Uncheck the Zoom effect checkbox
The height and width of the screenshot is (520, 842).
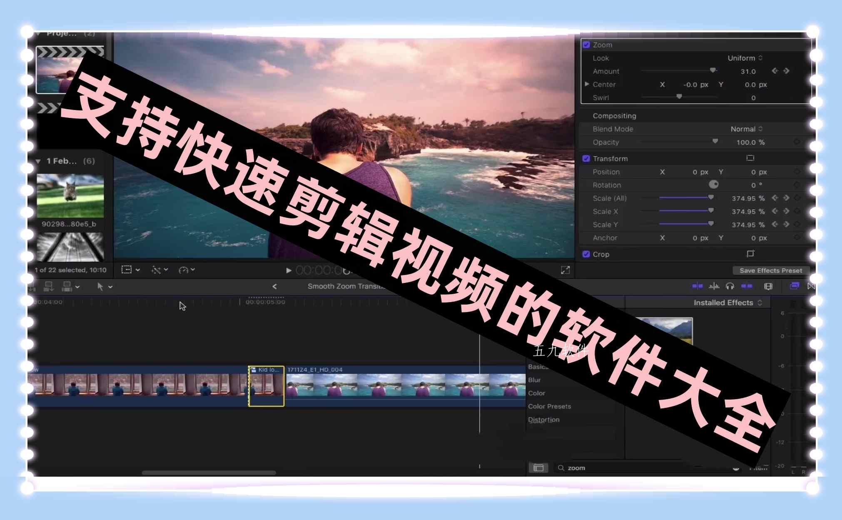[587, 45]
